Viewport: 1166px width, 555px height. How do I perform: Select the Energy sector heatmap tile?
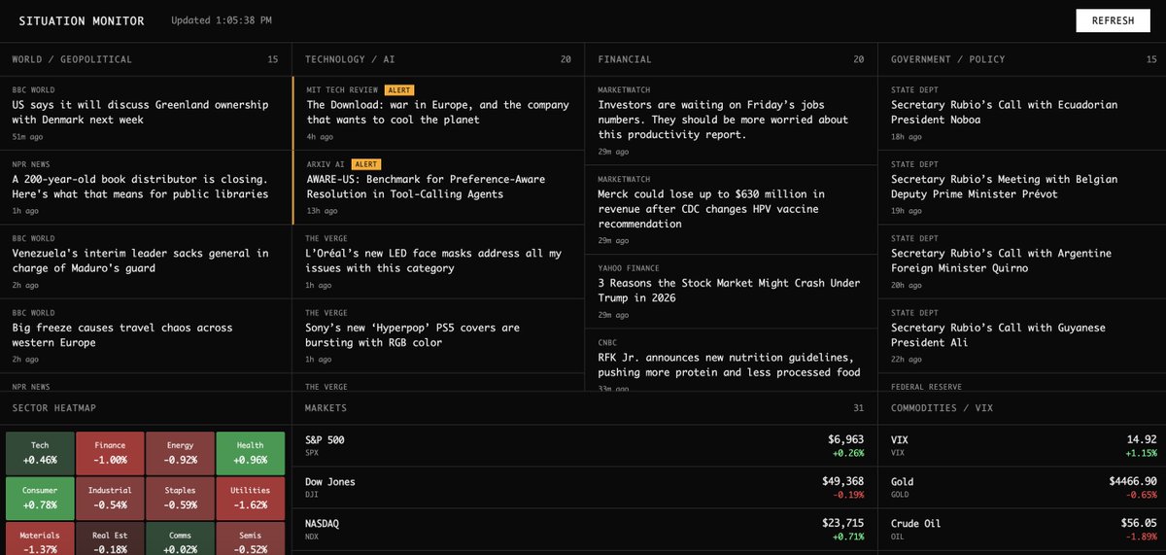pyautogui.click(x=180, y=452)
